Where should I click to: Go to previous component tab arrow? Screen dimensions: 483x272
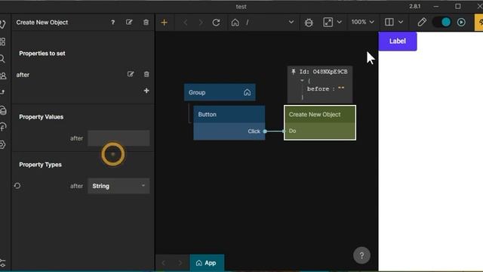coord(164,263)
